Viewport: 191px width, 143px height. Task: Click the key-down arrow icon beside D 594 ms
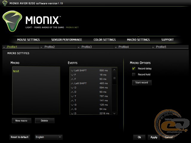click(72, 88)
